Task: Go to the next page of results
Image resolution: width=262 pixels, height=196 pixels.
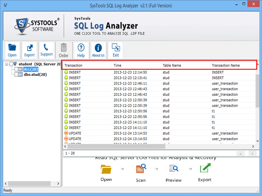Action: click(252, 153)
